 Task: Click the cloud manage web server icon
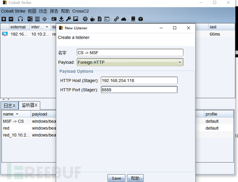point(124,19)
